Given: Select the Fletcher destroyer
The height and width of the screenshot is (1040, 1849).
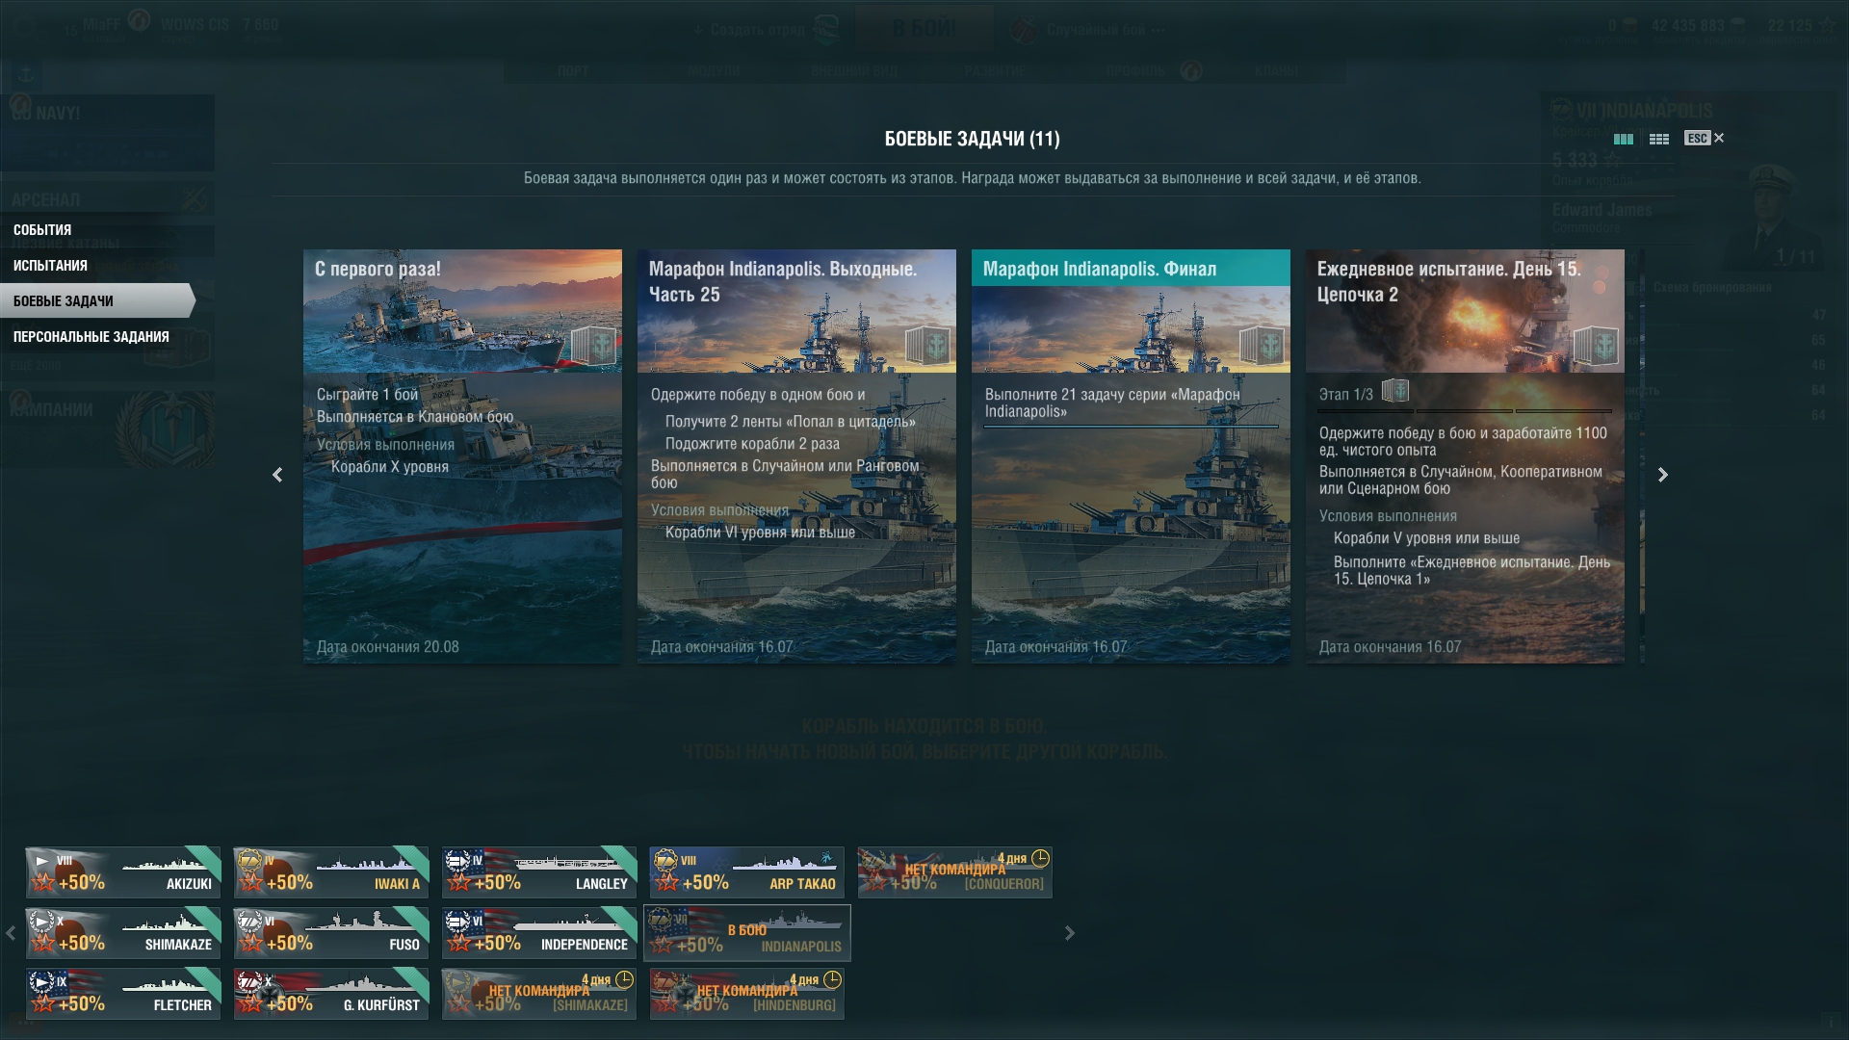Looking at the screenshot, I should pos(123,994).
